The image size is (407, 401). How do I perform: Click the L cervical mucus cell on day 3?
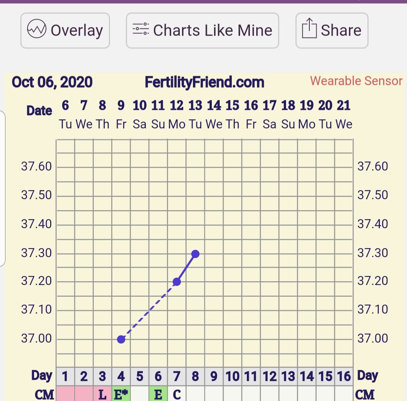point(103,394)
